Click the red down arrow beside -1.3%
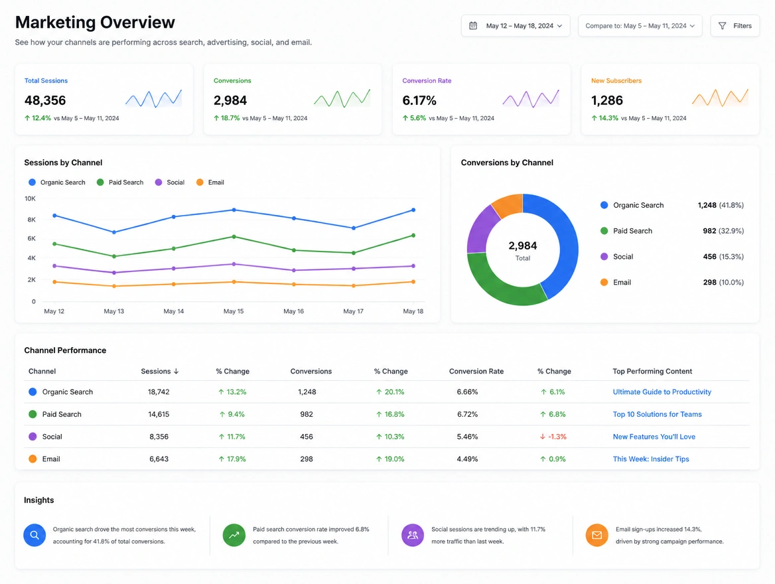The image size is (775, 584). [543, 437]
